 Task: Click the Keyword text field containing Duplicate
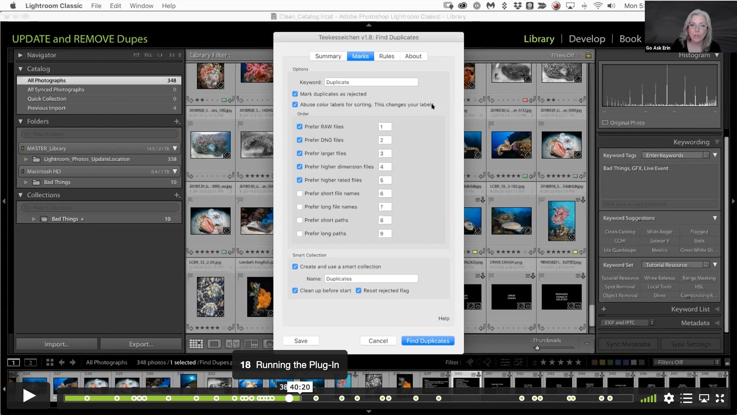pos(371,82)
